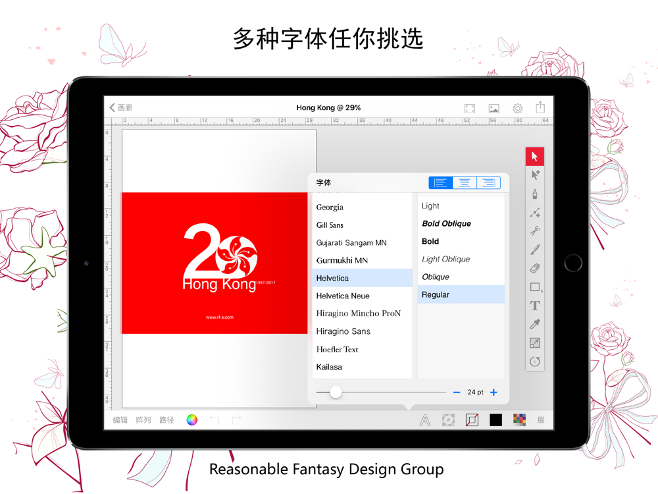This screenshot has width=658, height=494.
Task: Pick the Light font style
Action: [x=461, y=206]
